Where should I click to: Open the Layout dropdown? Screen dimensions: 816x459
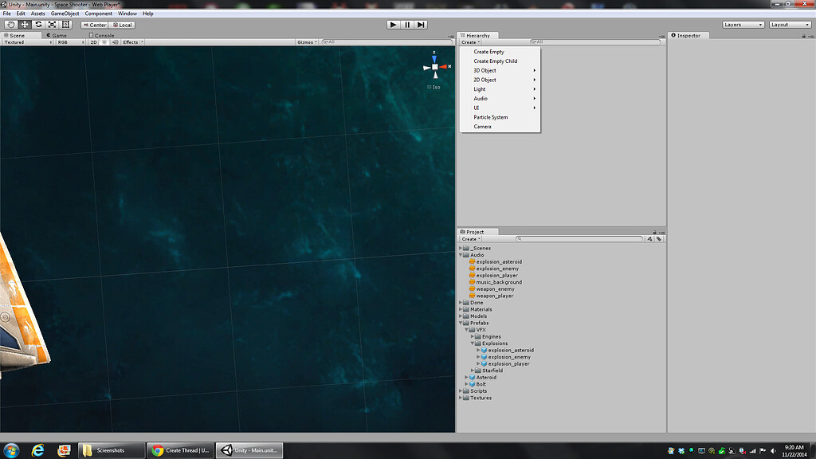(x=789, y=25)
